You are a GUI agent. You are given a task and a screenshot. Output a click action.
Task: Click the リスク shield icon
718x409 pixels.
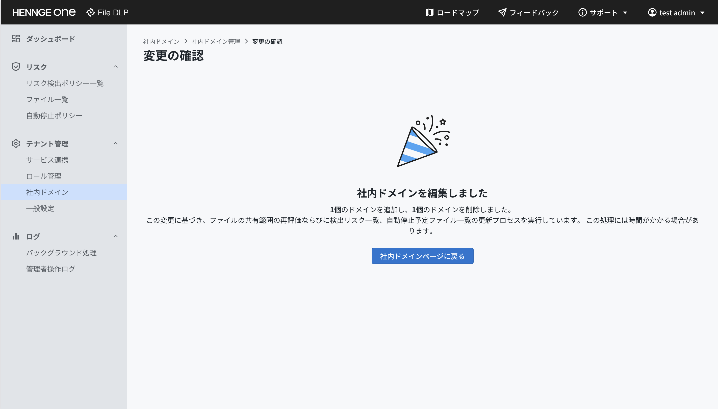pyautogui.click(x=16, y=67)
